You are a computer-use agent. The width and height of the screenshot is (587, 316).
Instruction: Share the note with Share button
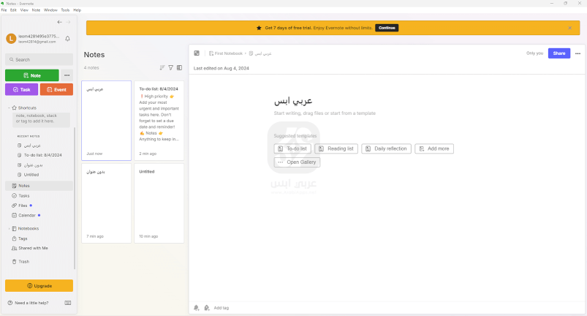coord(559,53)
